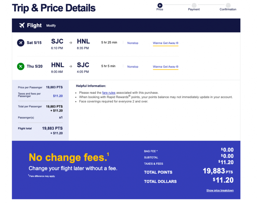
Task: Open Nonstop details for the Thu 5/20 flight
Action: tap(133, 67)
